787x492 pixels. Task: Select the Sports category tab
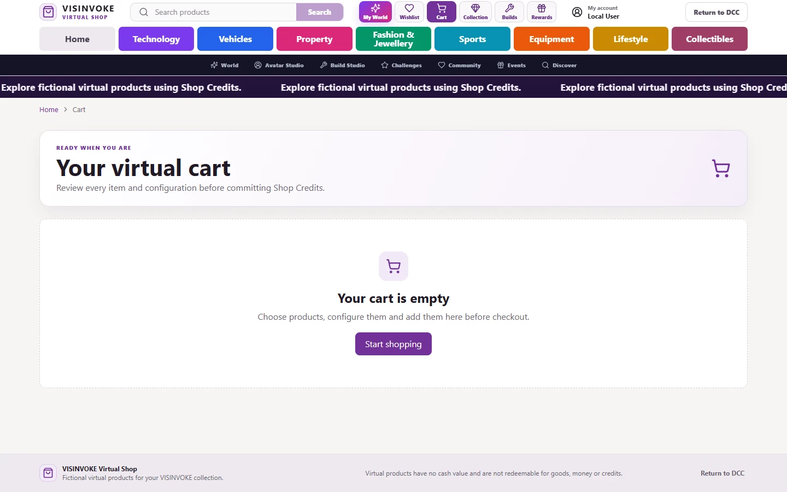click(x=472, y=39)
